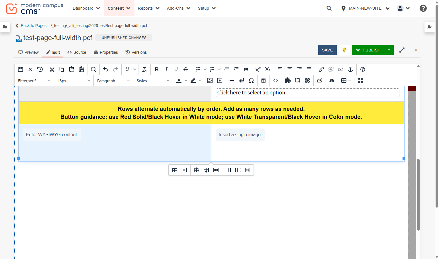Screen dimensions: 439x259
Task: Open the Content menu
Action: 119,8
